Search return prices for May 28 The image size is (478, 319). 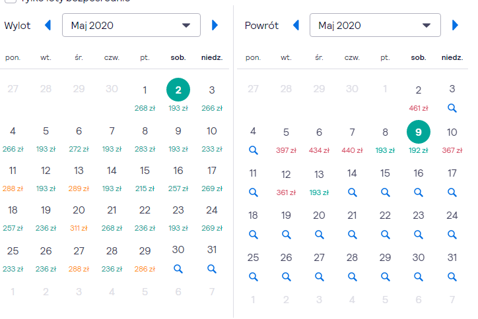point(353,277)
